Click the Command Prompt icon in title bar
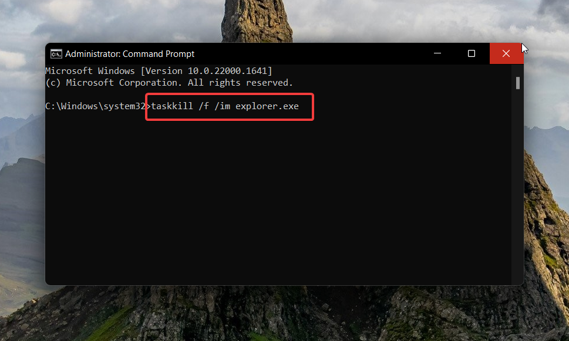Viewport: 569px width, 341px height. point(56,53)
